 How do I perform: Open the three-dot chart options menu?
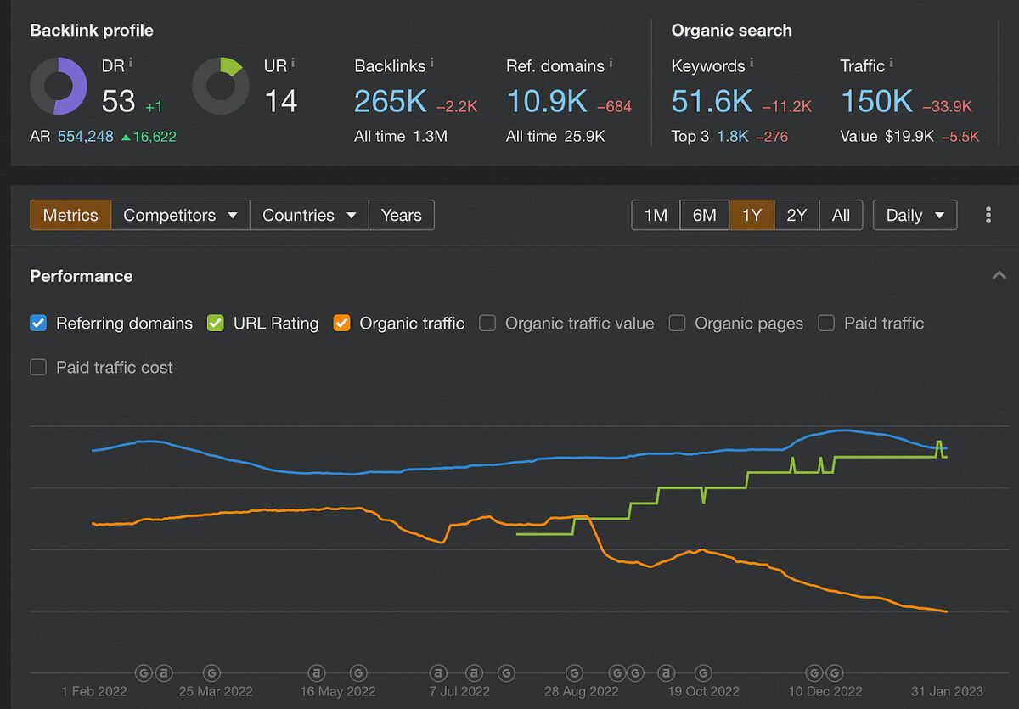988,215
